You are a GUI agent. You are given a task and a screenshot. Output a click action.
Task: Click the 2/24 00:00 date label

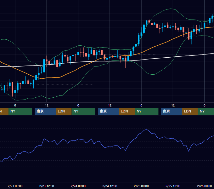(x=78, y=186)
